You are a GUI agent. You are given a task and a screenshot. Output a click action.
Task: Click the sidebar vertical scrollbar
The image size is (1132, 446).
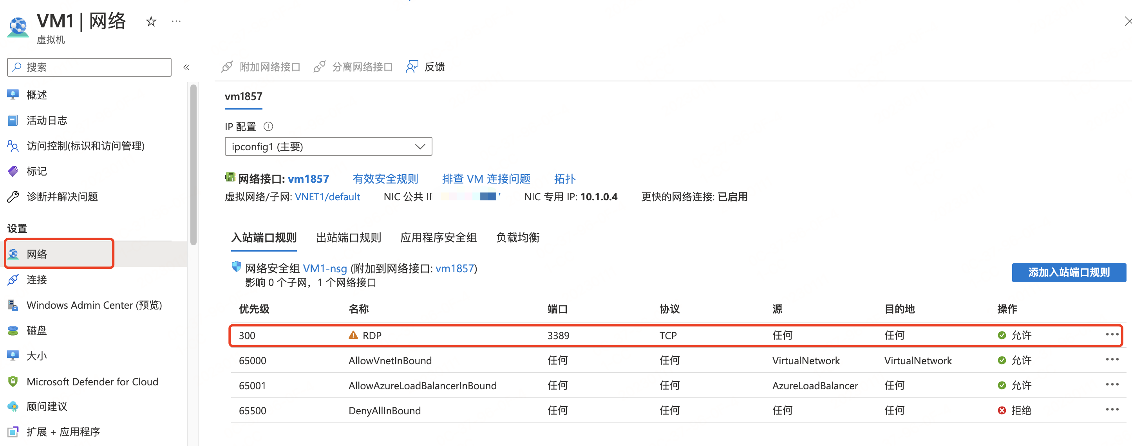[x=193, y=165]
